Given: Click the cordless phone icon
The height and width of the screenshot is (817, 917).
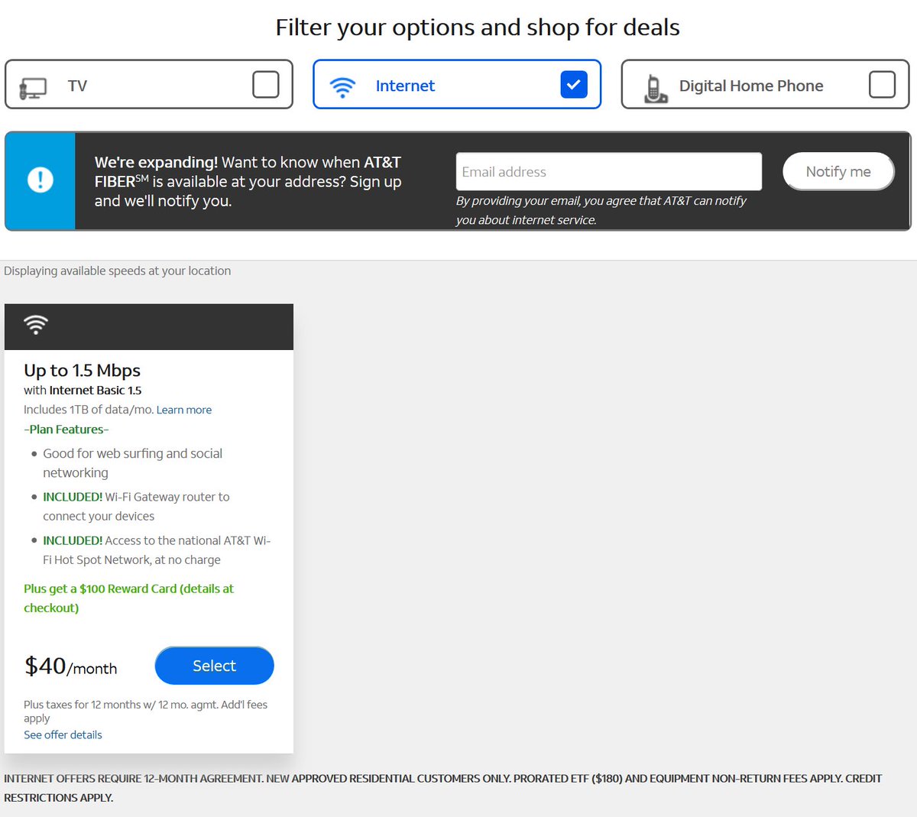Looking at the screenshot, I should pyautogui.click(x=655, y=89).
